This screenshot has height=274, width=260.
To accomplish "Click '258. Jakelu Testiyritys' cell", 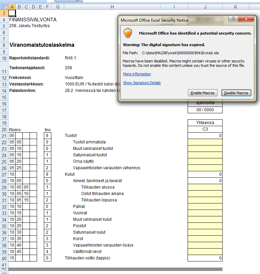I will (30, 26).
